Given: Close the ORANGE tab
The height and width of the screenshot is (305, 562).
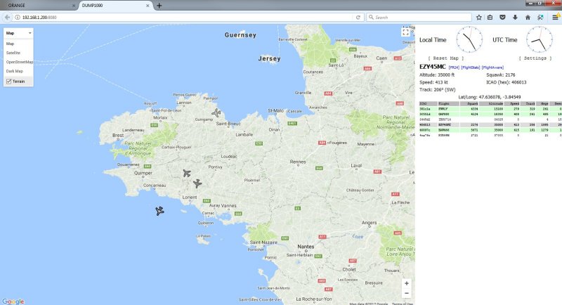Looking at the screenshot, I should 74,6.
